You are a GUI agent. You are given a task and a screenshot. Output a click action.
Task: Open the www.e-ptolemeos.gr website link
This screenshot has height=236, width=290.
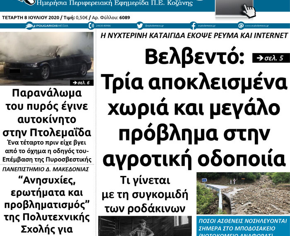tap(257, 26)
